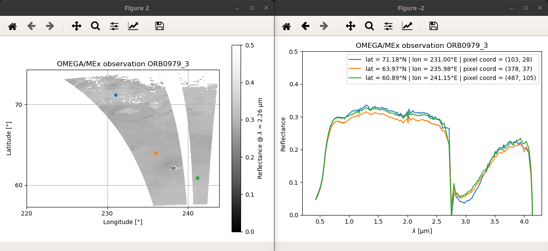Maximize the Figure 2 window
This screenshot has height=251, width=548.
click(x=251, y=8)
